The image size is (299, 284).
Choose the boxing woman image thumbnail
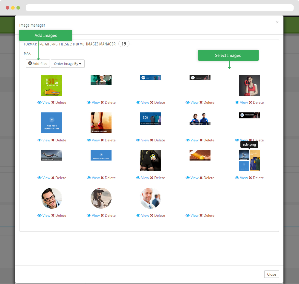pos(249,85)
